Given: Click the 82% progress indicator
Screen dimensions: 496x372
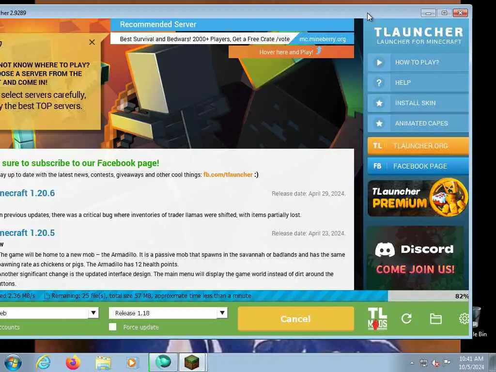Looking at the screenshot, I should [462, 296].
